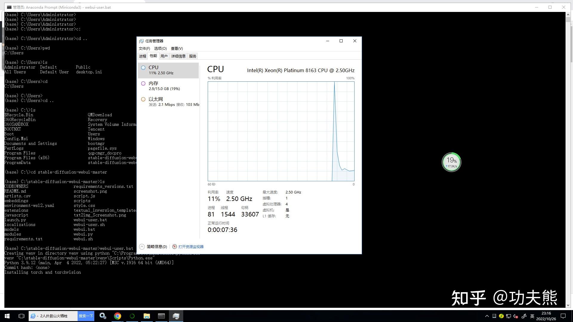Viewport: 573px width, 322px height.
Task: Toggle the 英 input language indicator
Action: [532, 316]
